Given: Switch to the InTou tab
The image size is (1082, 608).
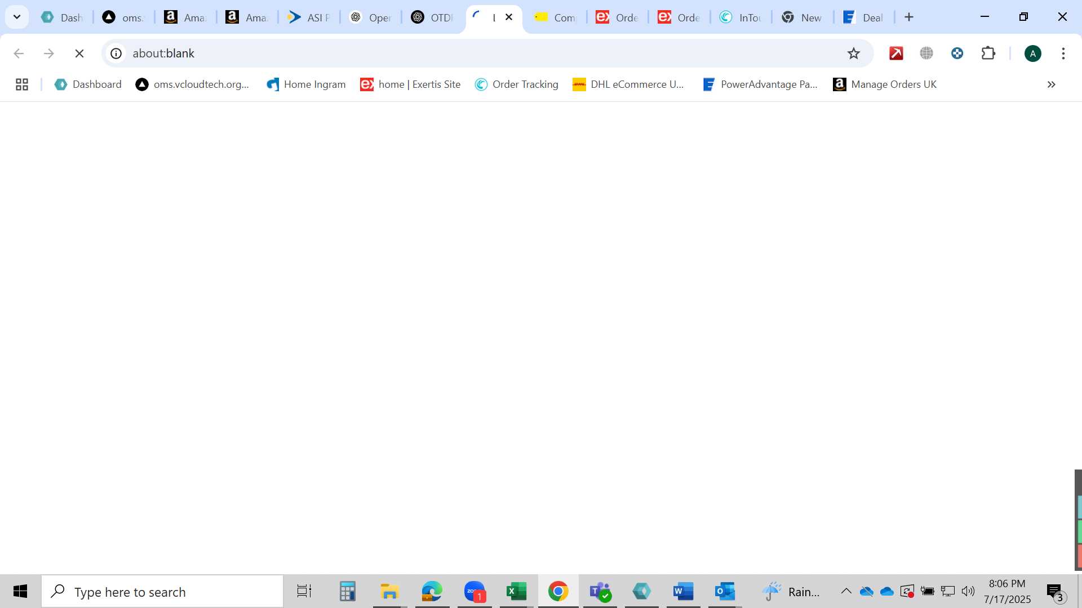Looking at the screenshot, I should 741,17.
